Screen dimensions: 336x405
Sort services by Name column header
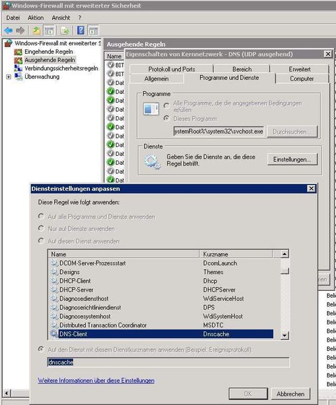point(124,254)
